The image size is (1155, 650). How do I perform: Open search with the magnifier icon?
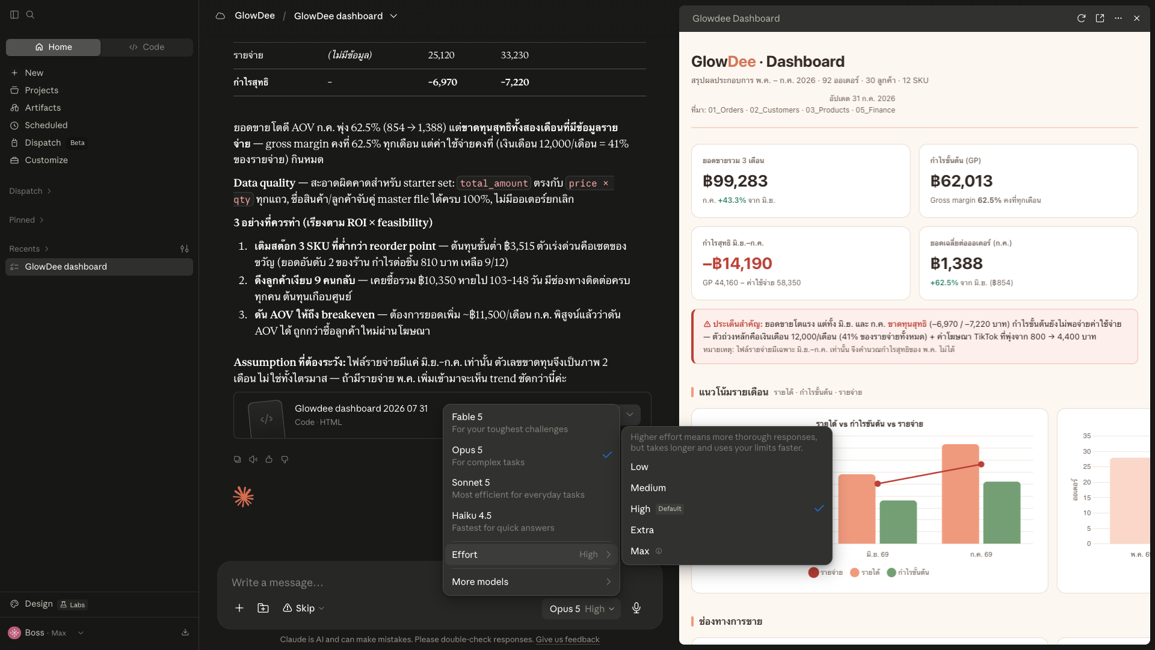pyautogui.click(x=30, y=14)
